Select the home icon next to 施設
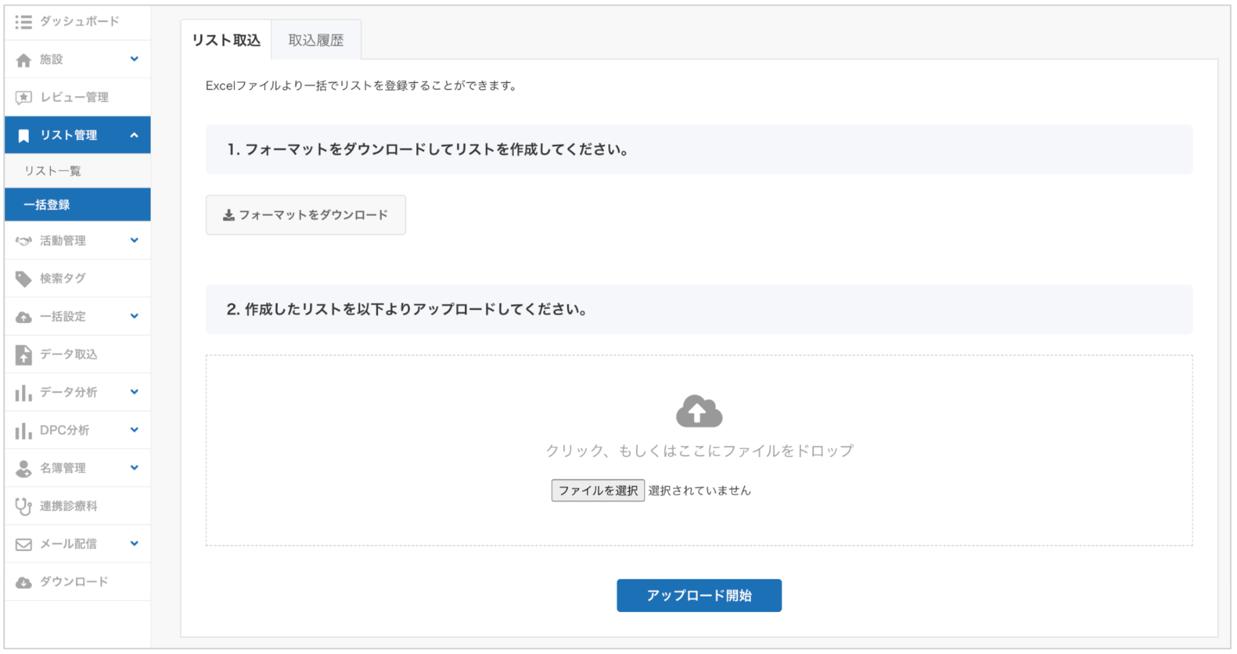The height and width of the screenshot is (654, 1237). [x=24, y=59]
